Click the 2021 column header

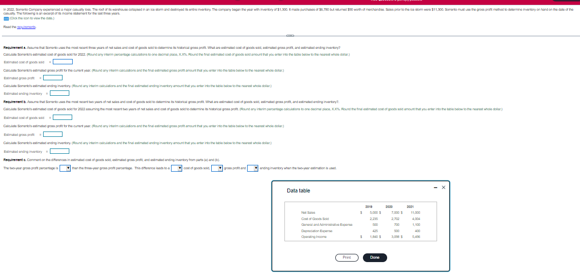410,206
